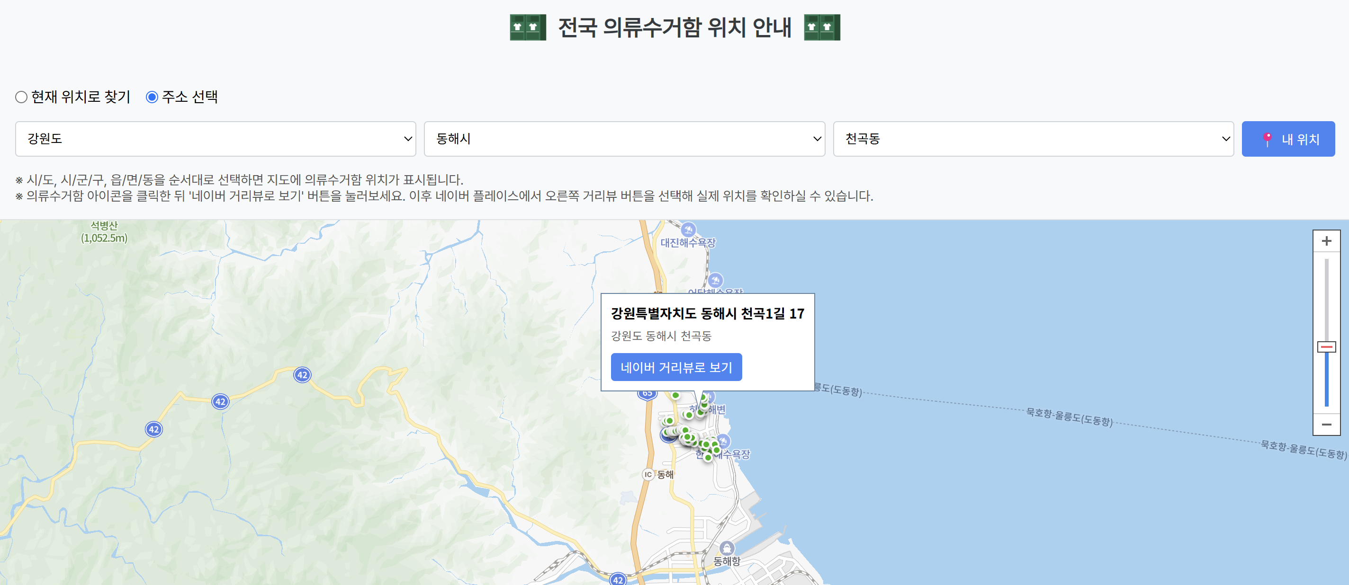Click the clothing bin icon left of the title
1349x585 pixels.
click(528, 27)
